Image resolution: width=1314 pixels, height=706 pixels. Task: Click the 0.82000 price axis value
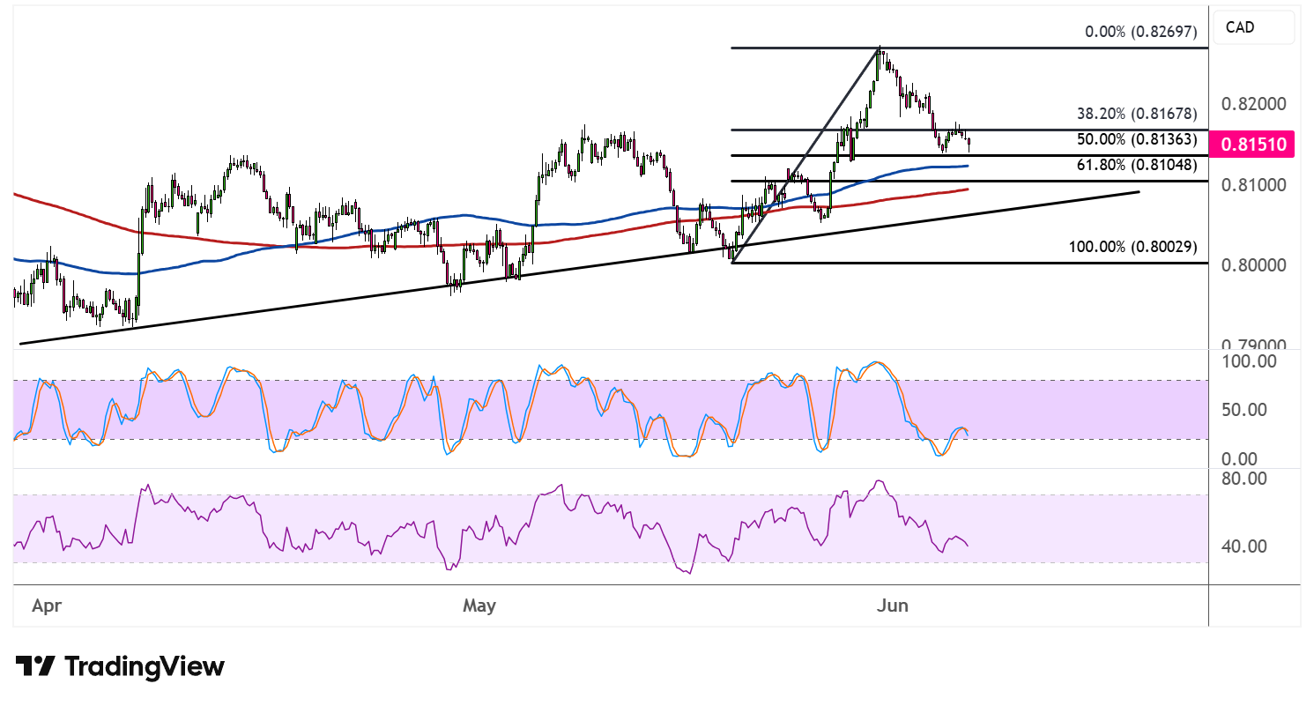click(x=1253, y=104)
